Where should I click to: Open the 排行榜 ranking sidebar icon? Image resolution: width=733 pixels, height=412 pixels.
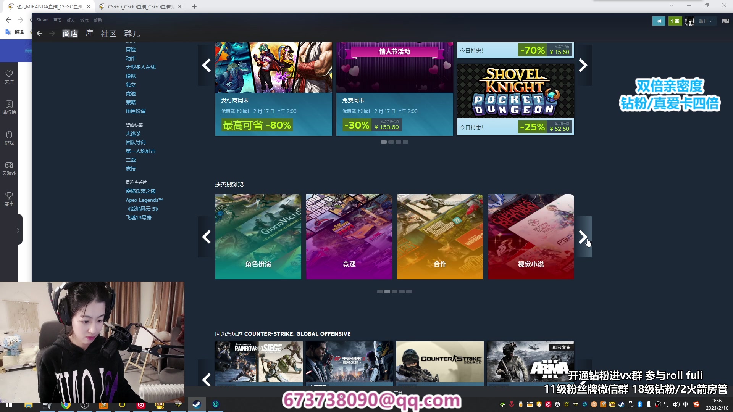pos(9,107)
